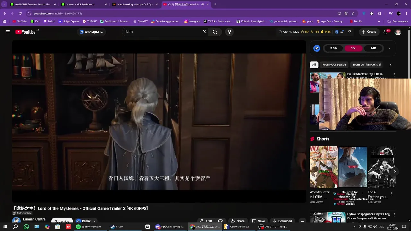
Task: Open WhatsApp from the taskbar
Action: point(26,227)
